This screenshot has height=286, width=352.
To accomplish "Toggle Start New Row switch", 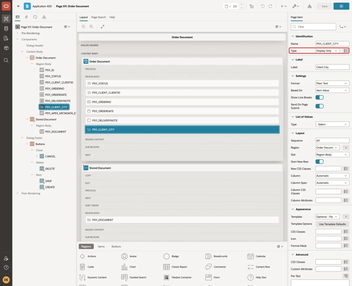I will [x=319, y=162].
